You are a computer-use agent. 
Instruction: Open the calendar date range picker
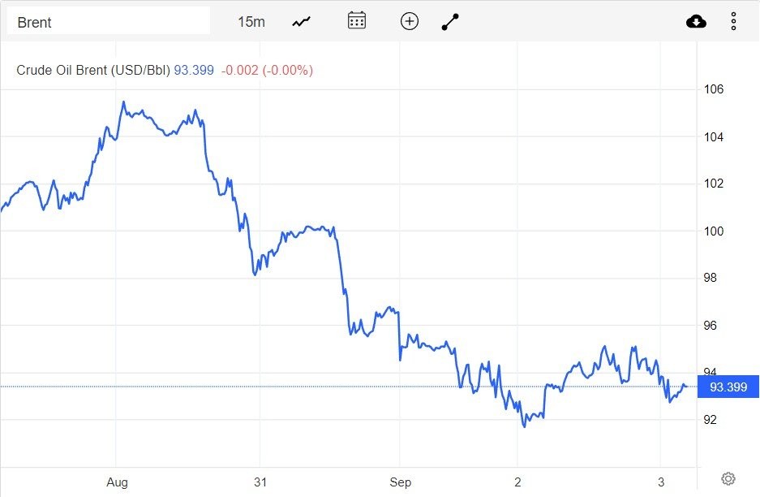[x=357, y=21]
